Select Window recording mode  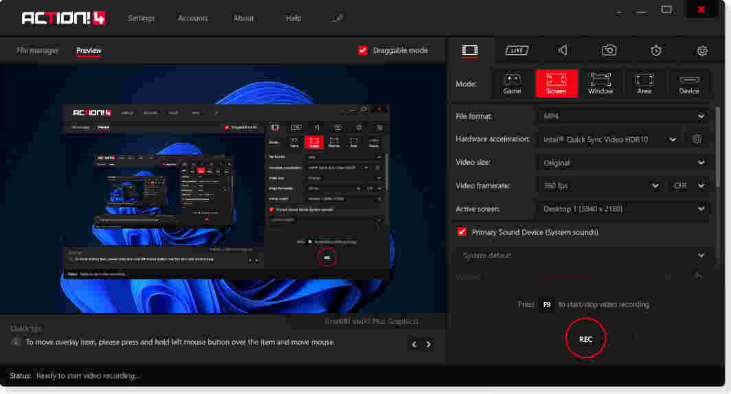(600, 84)
